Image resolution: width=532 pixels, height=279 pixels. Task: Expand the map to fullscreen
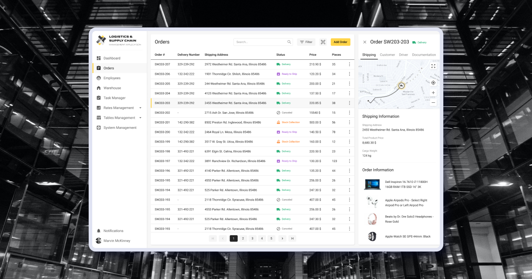433,66
